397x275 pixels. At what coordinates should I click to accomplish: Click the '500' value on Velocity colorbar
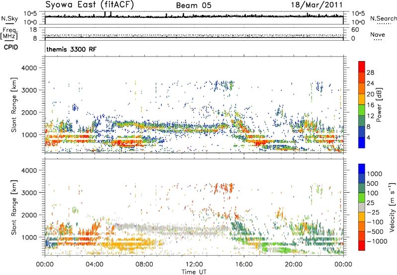coord(373,184)
